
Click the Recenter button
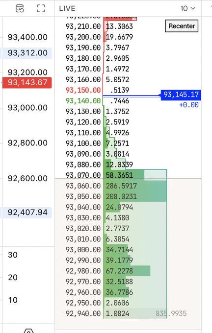pyautogui.click(x=182, y=26)
